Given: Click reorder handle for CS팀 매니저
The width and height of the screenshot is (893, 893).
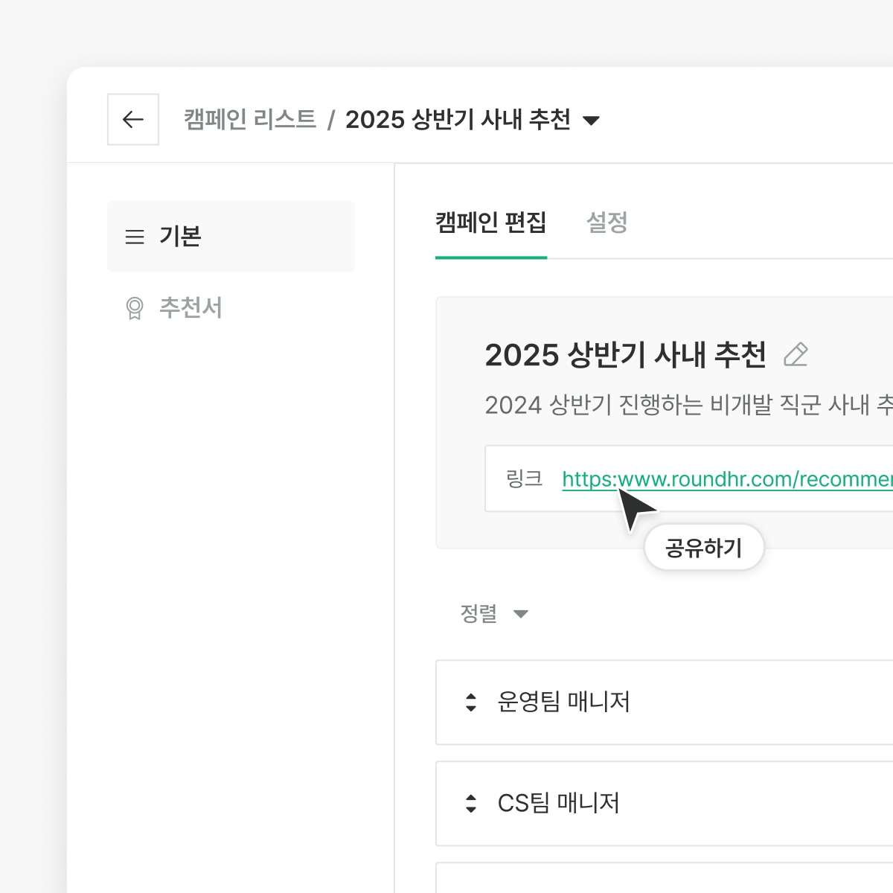Looking at the screenshot, I should pyautogui.click(x=470, y=803).
